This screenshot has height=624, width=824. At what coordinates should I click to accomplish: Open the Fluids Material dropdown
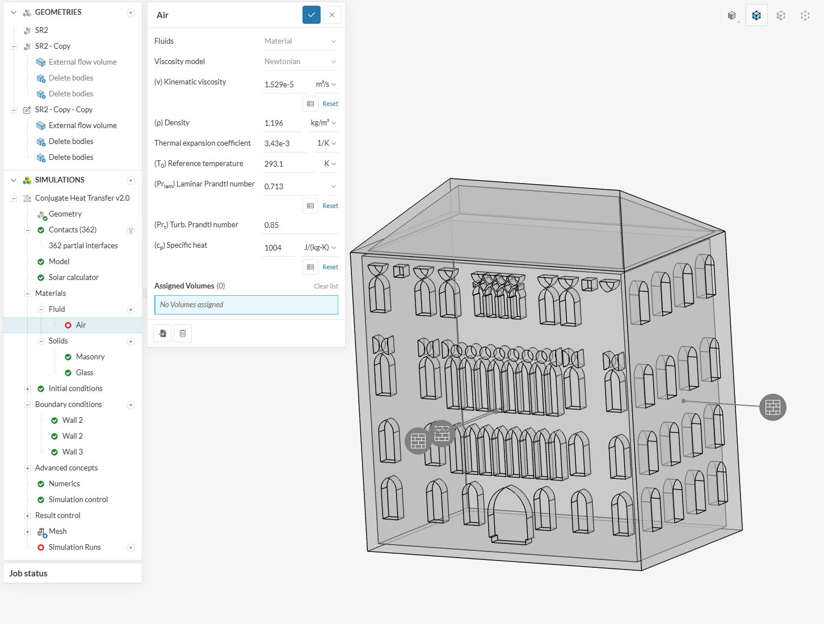(x=300, y=41)
